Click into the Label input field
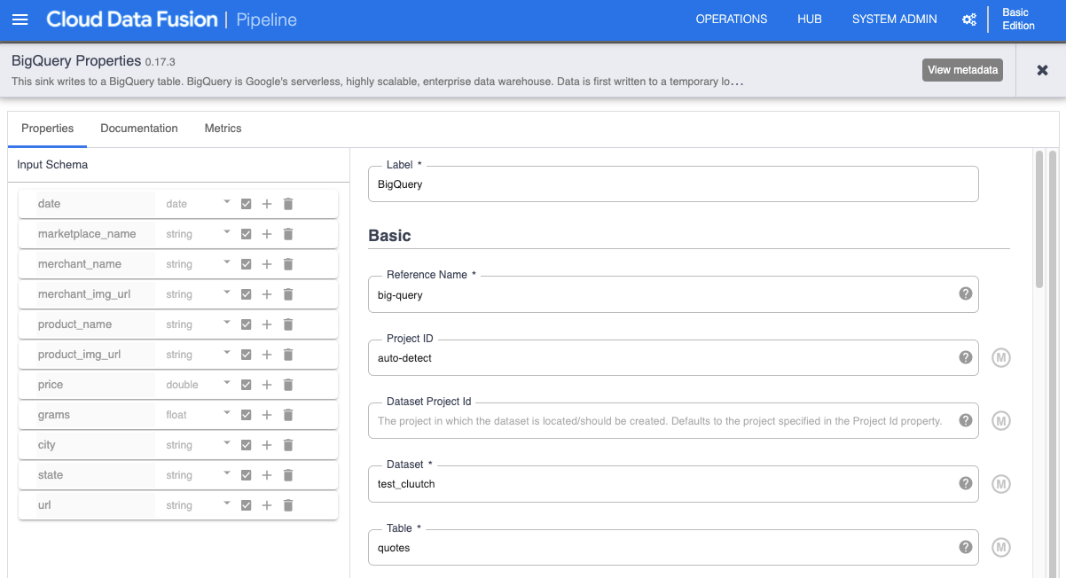The height and width of the screenshot is (578, 1066). tap(673, 184)
